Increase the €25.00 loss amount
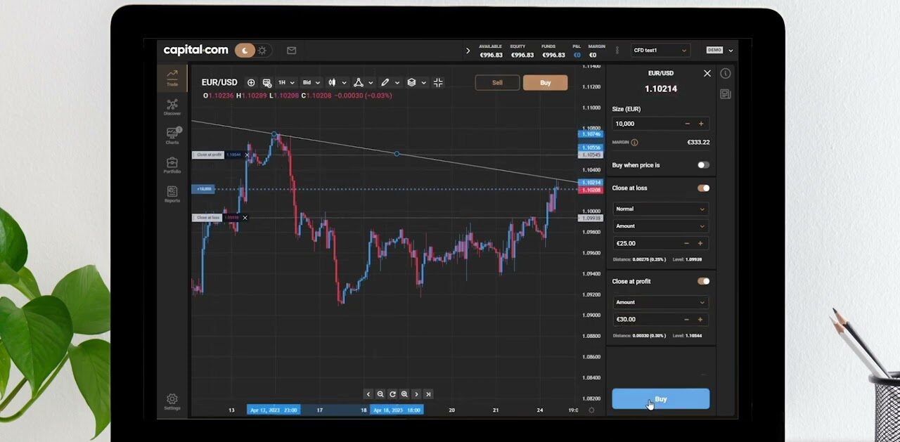Screen dimensions: 900x442 (701, 243)
